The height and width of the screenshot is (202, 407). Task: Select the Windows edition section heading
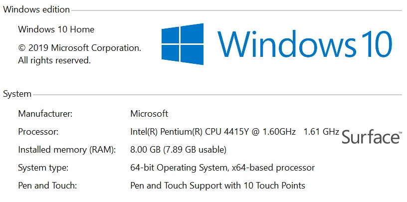click(36, 9)
